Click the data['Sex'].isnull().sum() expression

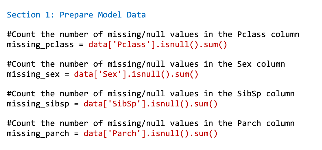point(136,74)
